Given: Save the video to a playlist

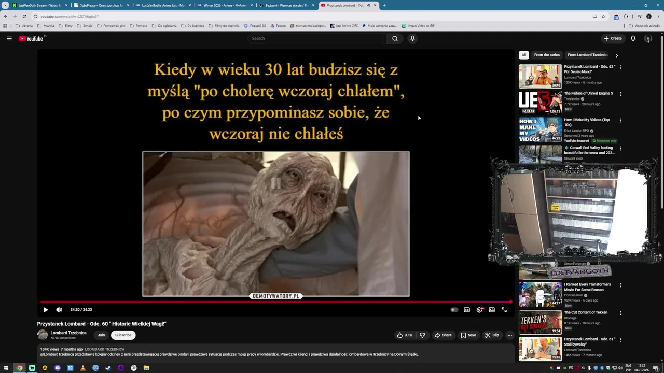Looking at the screenshot, I should [x=468, y=335].
